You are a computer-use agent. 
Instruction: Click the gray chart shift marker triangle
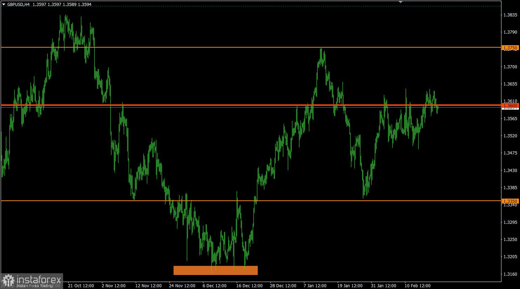[400, 2]
